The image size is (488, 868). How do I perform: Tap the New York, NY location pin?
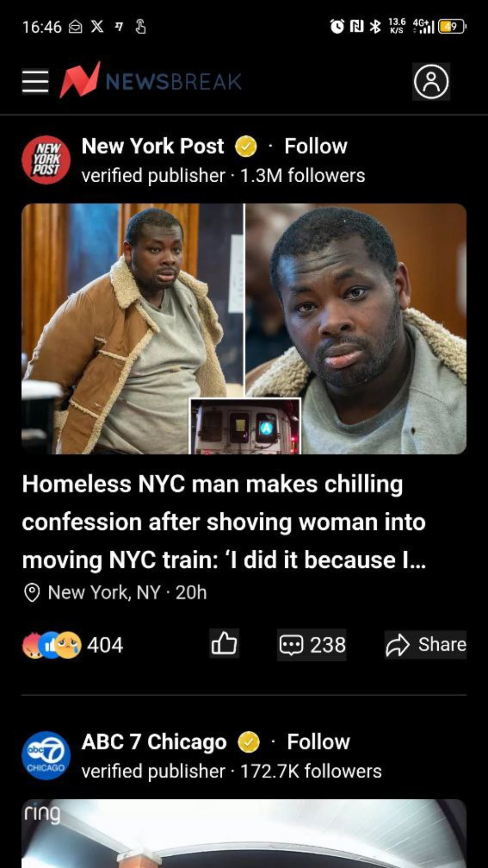coord(32,592)
